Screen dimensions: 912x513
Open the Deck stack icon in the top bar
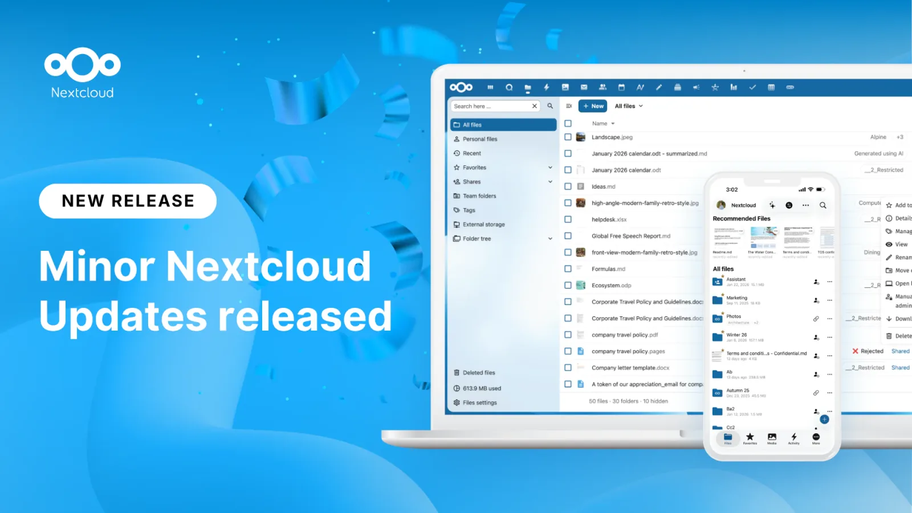click(678, 87)
